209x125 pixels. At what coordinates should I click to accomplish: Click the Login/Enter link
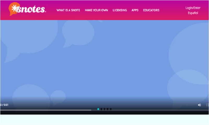point(193,8)
